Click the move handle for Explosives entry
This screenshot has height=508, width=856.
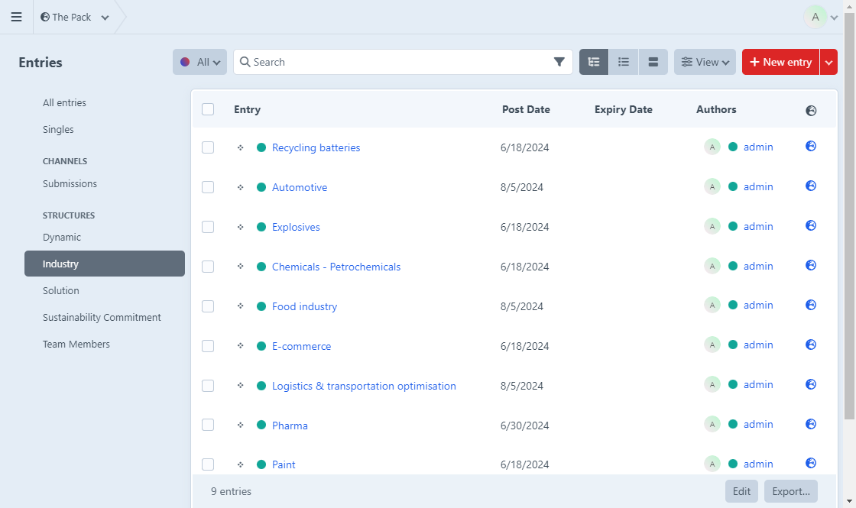pos(240,227)
